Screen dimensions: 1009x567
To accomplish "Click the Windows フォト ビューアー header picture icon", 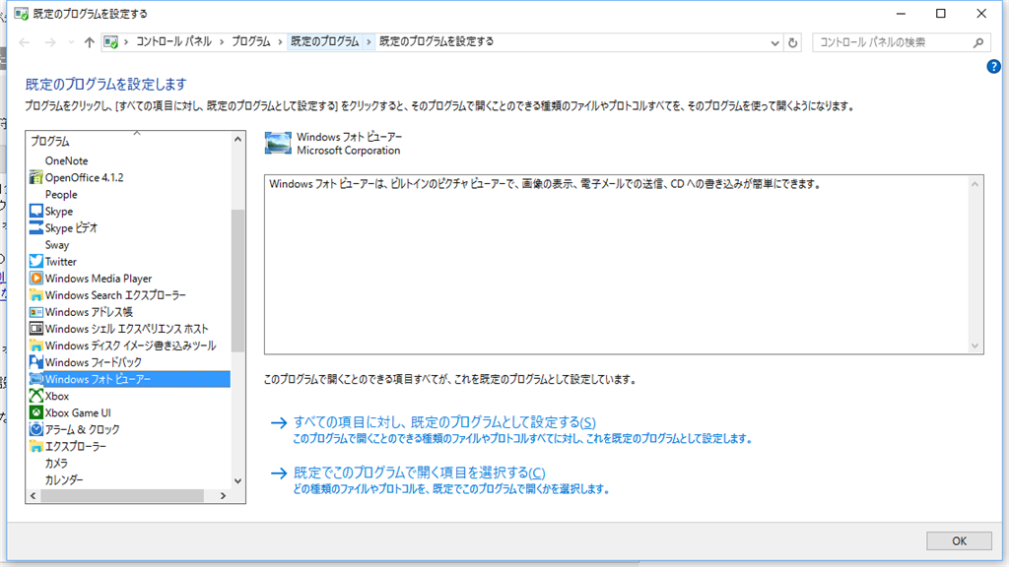I will [278, 143].
